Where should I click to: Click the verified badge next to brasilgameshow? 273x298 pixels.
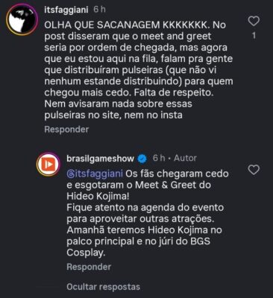(x=142, y=159)
